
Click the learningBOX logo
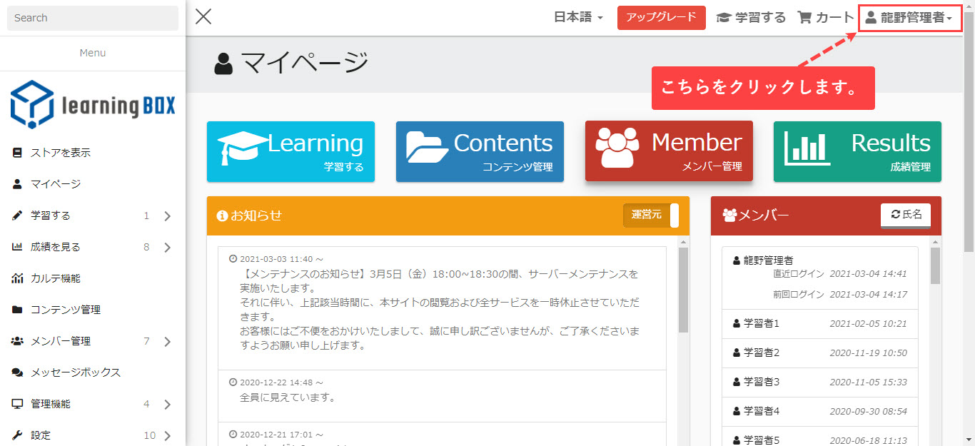(93, 105)
